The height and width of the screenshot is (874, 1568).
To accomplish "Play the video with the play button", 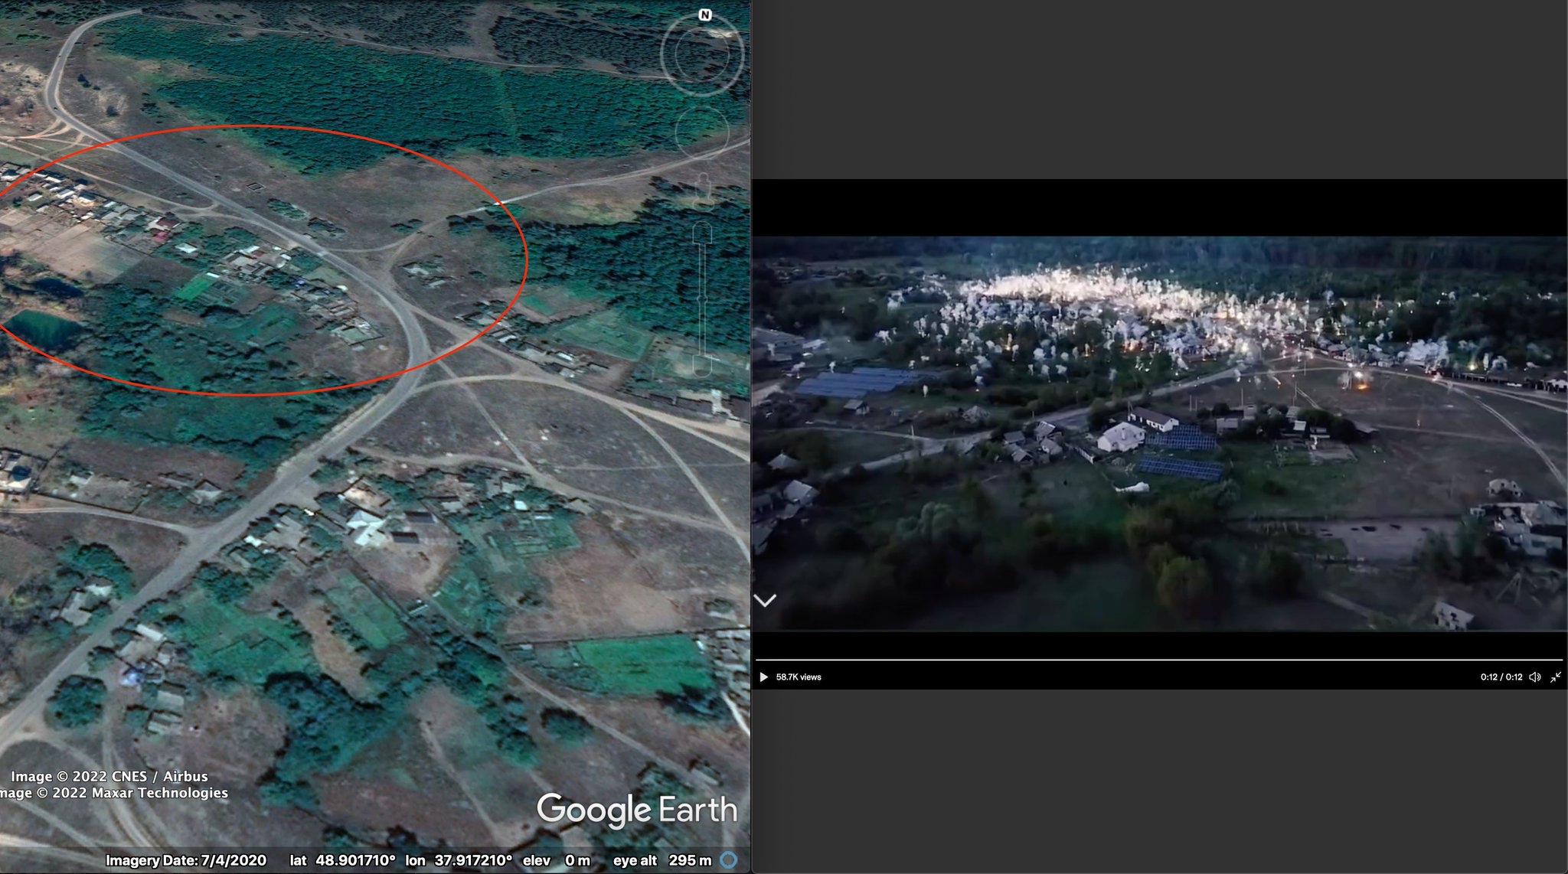I will click(763, 677).
